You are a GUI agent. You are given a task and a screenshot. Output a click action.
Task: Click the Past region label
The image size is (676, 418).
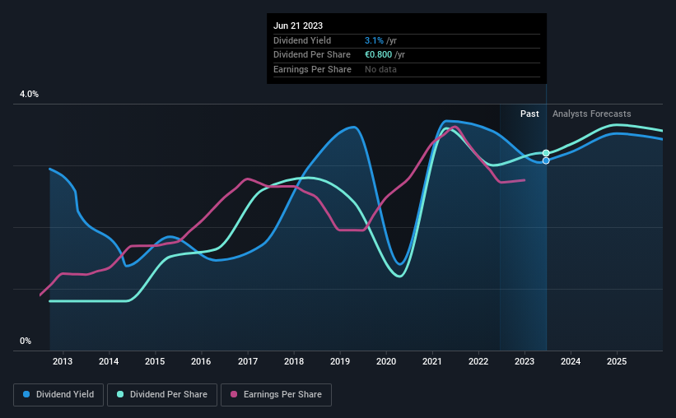(529, 114)
